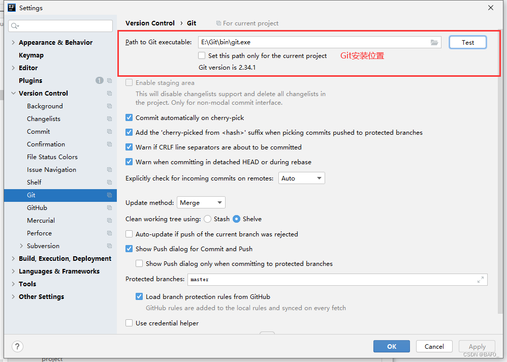The width and height of the screenshot is (507, 362).
Task: Toggle Warn when committing in detached HEAD
Action: (x=129, y=162)
